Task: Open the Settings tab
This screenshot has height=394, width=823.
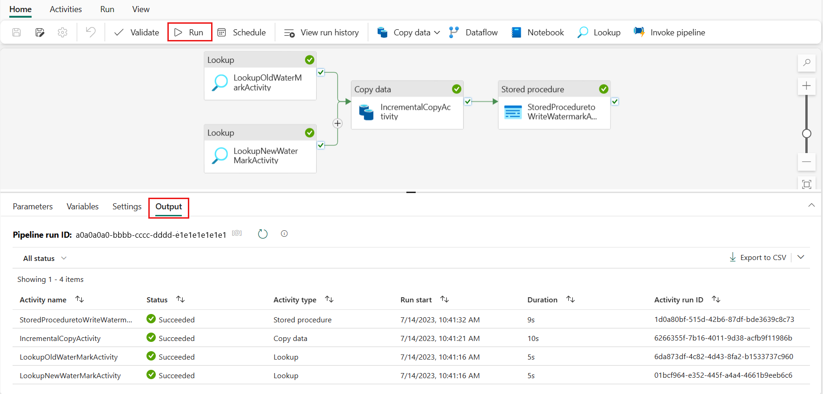Action: point(127,207)
